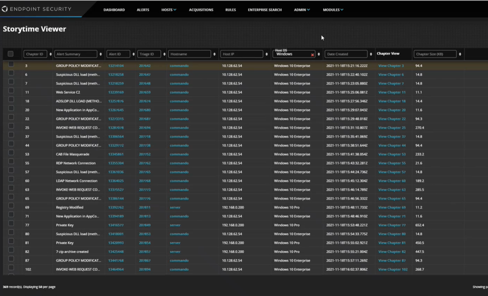Select date 2021-11-18T15:21:16.222Z

coord(347,66)
